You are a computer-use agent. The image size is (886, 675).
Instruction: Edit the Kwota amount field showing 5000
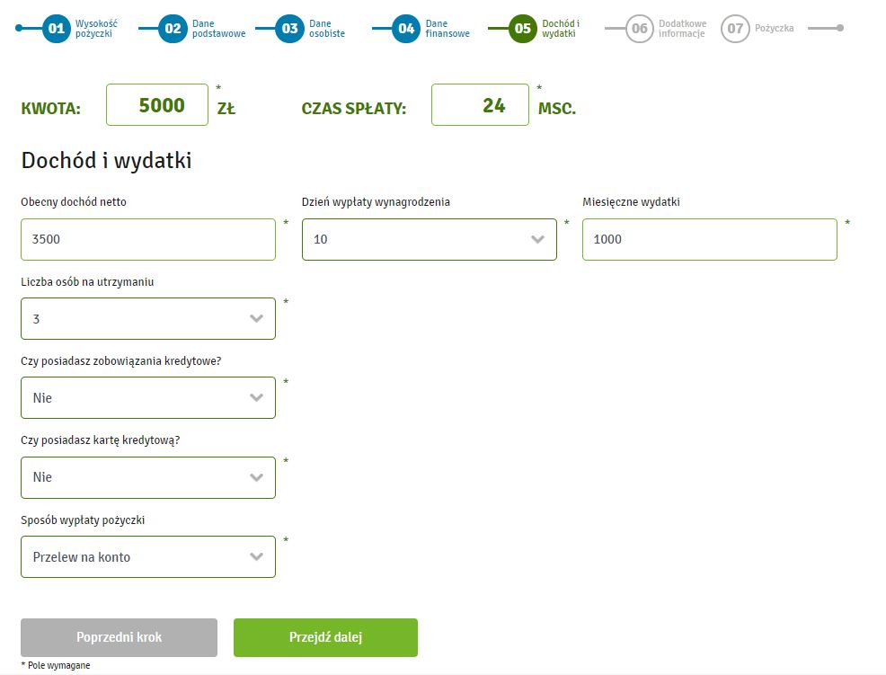[157, 104]
